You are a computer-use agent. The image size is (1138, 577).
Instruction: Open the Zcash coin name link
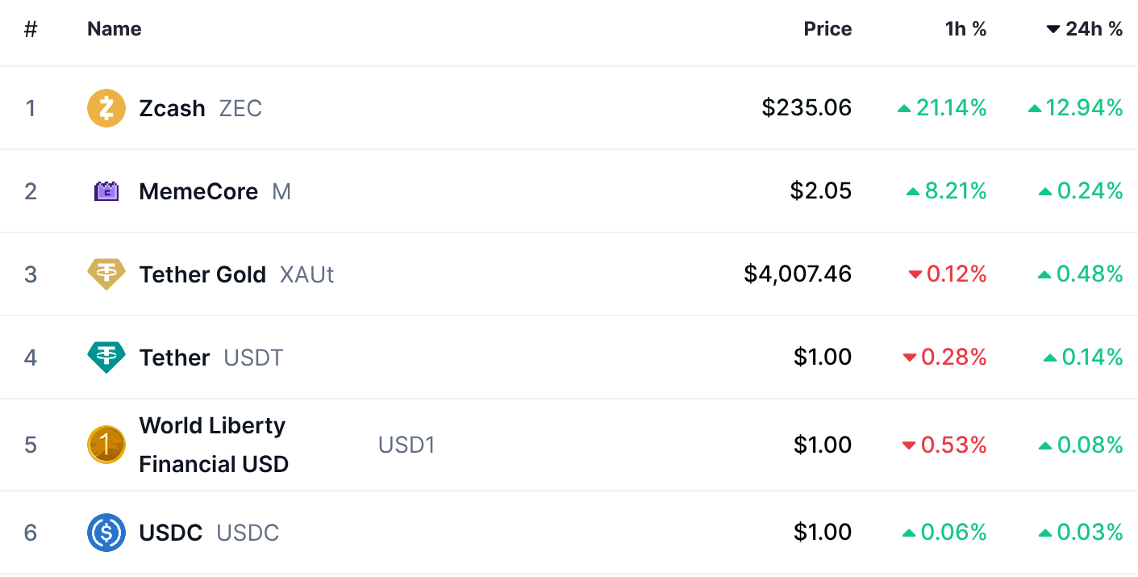pos(172,108)
